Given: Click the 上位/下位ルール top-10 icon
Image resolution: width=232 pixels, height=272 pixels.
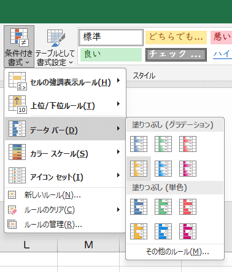Looking at the screenshot, I should click(x=17, y=105).
